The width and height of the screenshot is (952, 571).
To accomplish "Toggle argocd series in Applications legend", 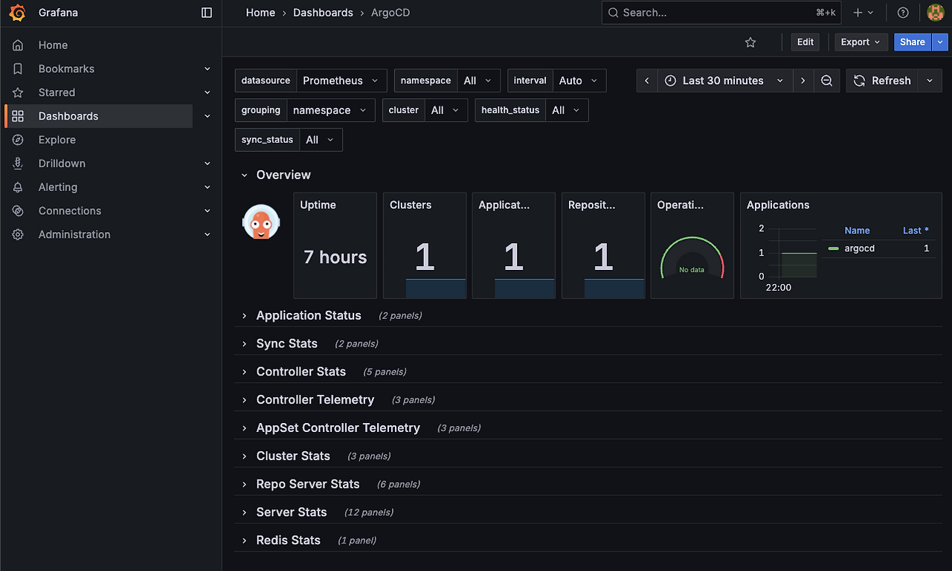I will click(x=860, y=248).
